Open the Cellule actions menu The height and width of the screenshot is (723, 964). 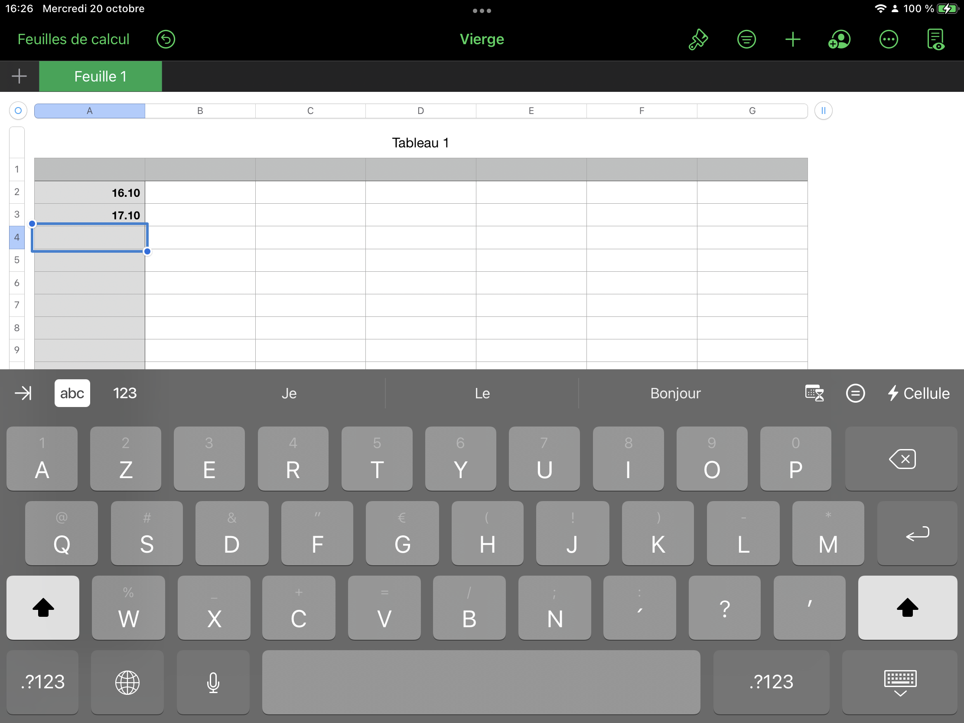coord(918,393)
